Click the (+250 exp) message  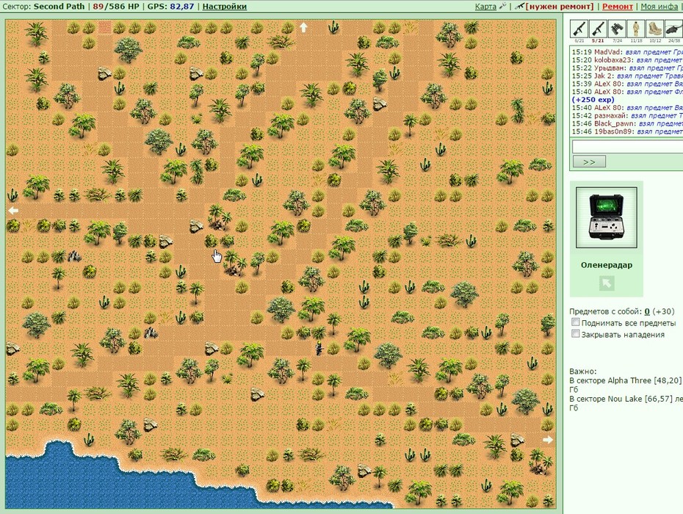click(593, 100)
